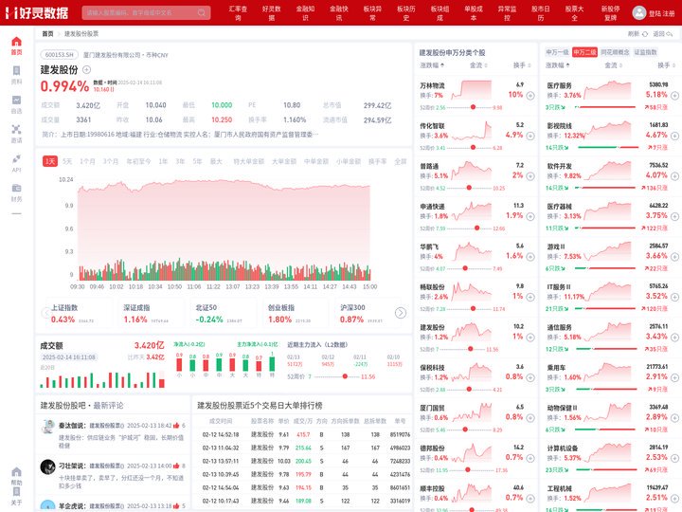Click the user avatar icon

pyautogui.click(x=639, y=12)
